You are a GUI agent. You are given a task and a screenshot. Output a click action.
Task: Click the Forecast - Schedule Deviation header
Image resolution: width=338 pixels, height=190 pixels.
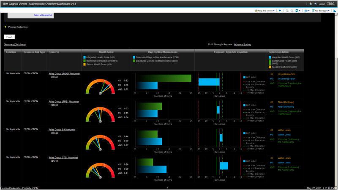tap(231, 52)
